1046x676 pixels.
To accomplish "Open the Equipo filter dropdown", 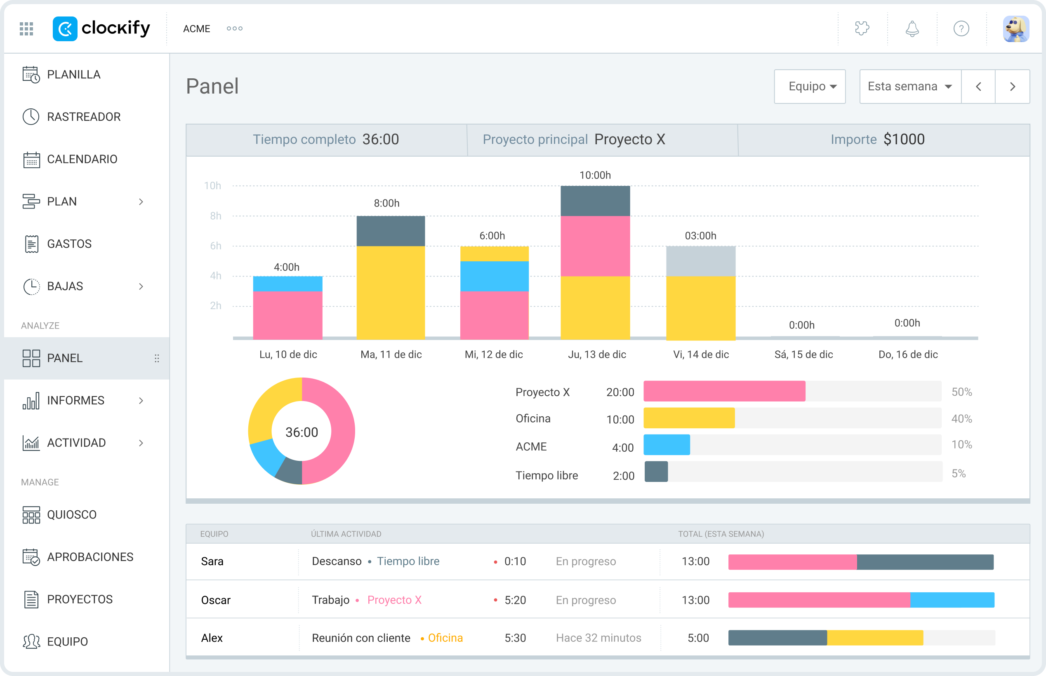I will point(809,87).
